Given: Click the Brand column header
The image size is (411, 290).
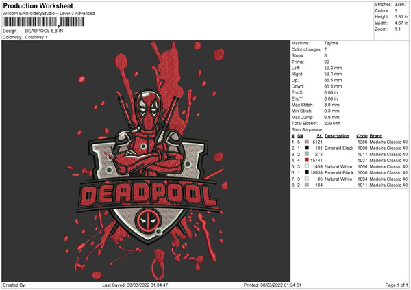Looking at the screenshot, I should 376,136.
